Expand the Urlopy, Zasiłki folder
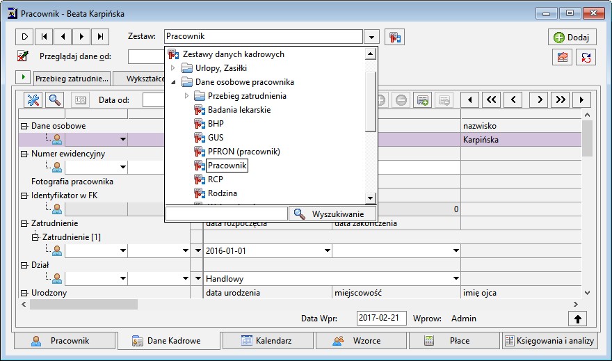Viewport: 612px width, 361px height. point(173,68)
